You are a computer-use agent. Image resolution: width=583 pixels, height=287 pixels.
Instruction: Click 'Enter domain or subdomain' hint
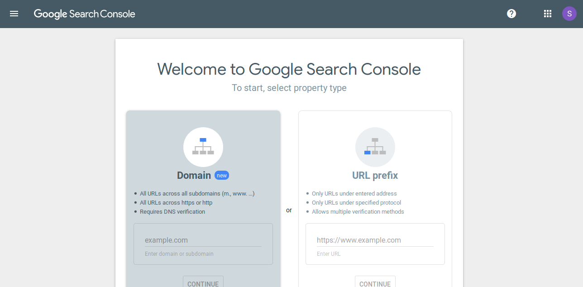coord(179,254)
